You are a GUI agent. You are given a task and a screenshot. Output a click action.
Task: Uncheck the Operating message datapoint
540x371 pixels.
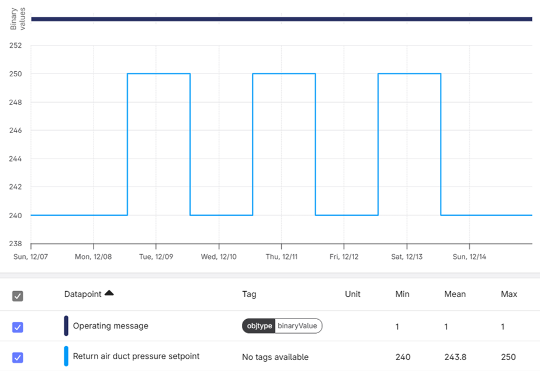[18, 327]
